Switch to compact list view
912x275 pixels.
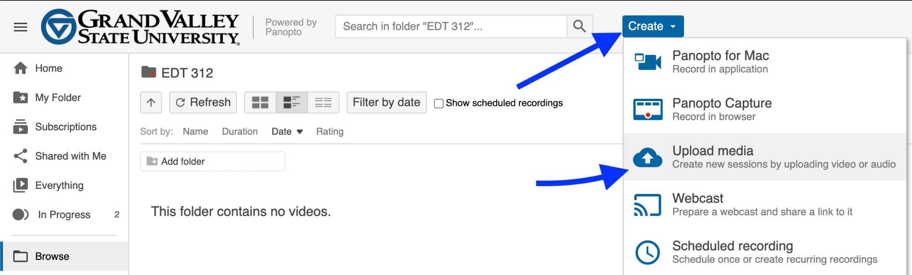tap(323, 102)
